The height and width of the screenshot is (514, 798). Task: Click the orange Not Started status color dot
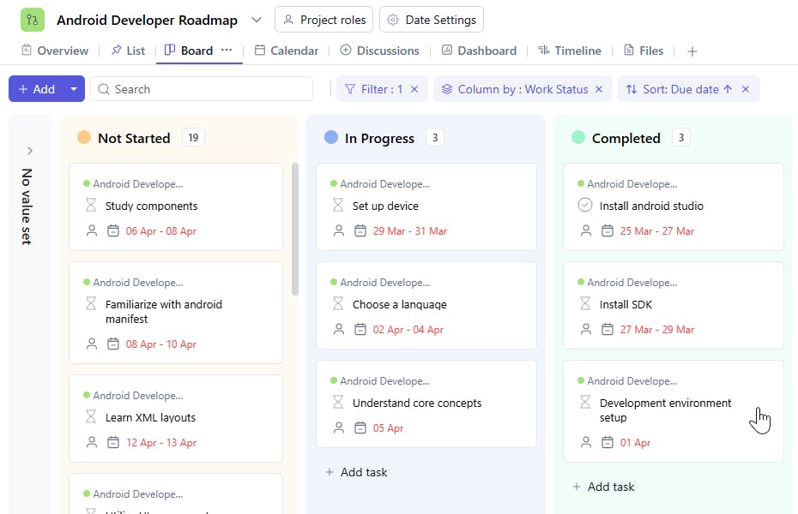[84, 138]
